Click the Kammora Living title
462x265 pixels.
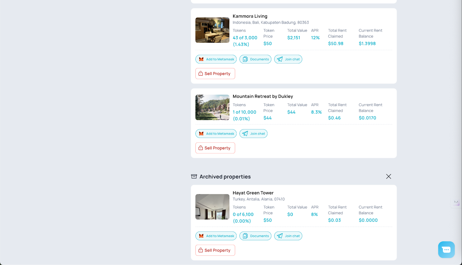pyautogui.click(x=250, y=16)
